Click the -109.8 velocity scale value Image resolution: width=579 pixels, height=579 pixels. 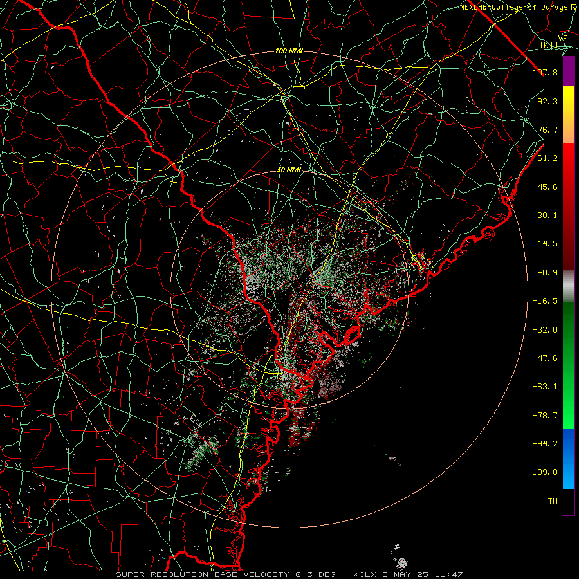pyautogui.click(x=542, y=472)
